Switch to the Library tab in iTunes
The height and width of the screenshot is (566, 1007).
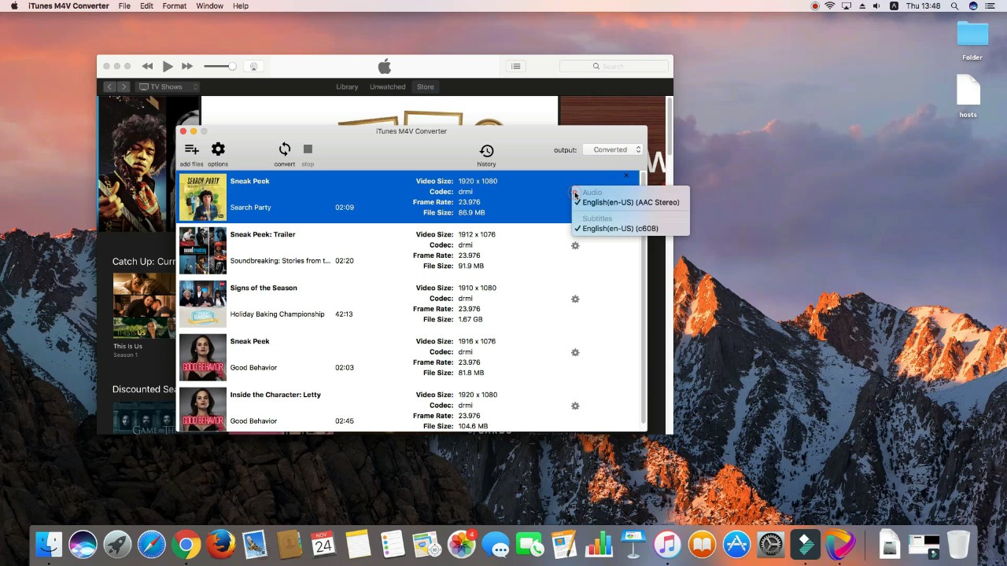click(x=347, y=86)
